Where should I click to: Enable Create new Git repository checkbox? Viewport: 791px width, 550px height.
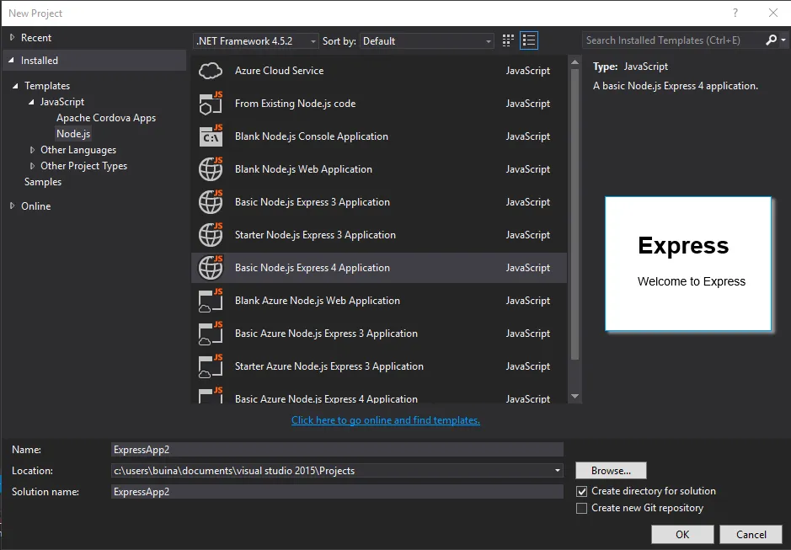[x=581, y=508]
